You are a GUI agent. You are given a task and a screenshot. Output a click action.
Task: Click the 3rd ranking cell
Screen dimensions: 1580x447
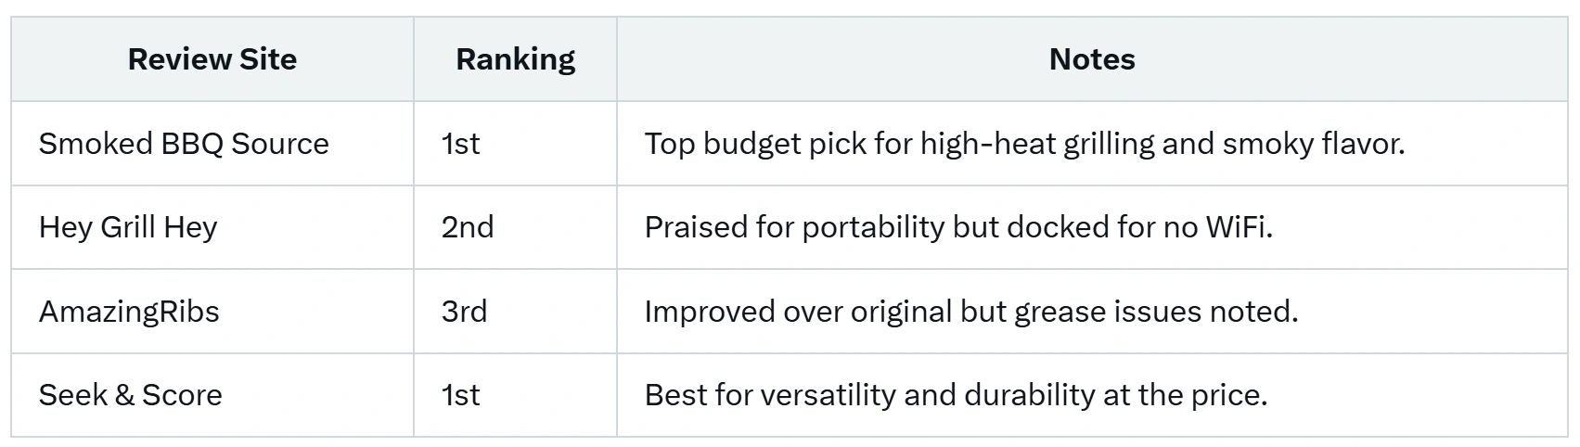[x=464, y=311]
